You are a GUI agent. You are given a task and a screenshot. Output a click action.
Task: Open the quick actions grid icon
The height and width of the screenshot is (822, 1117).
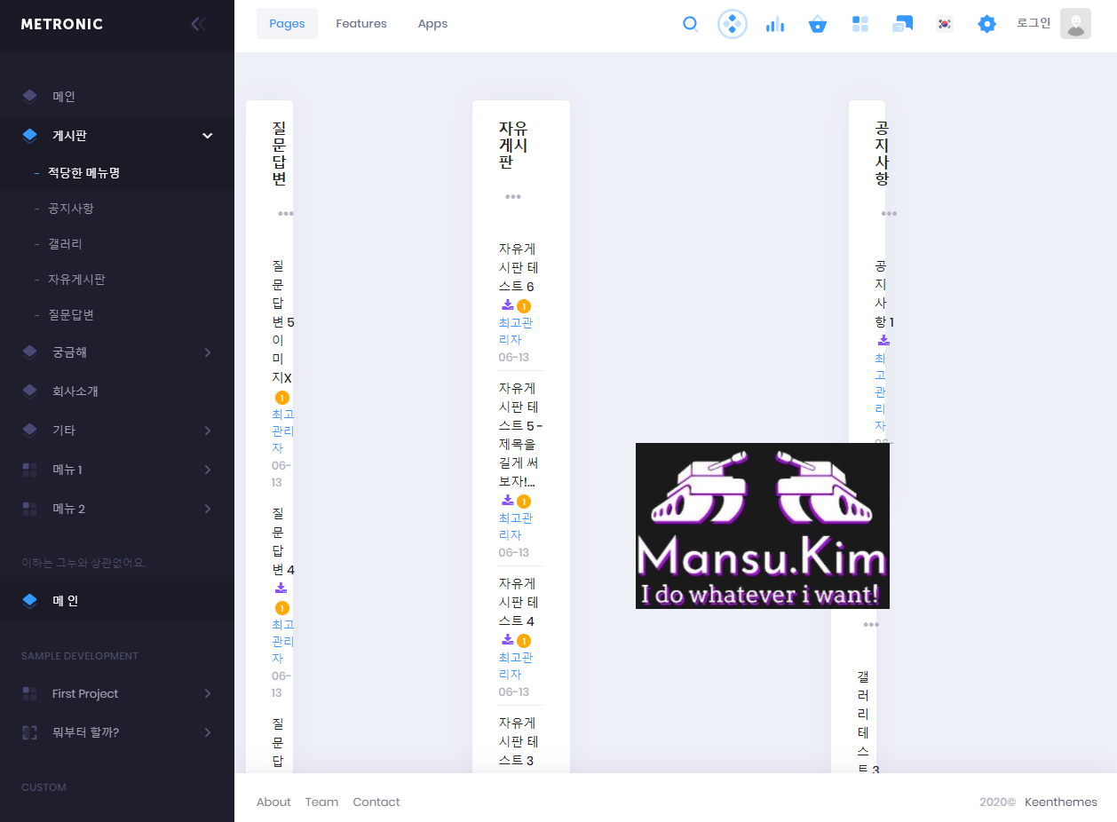click(860, 24)
